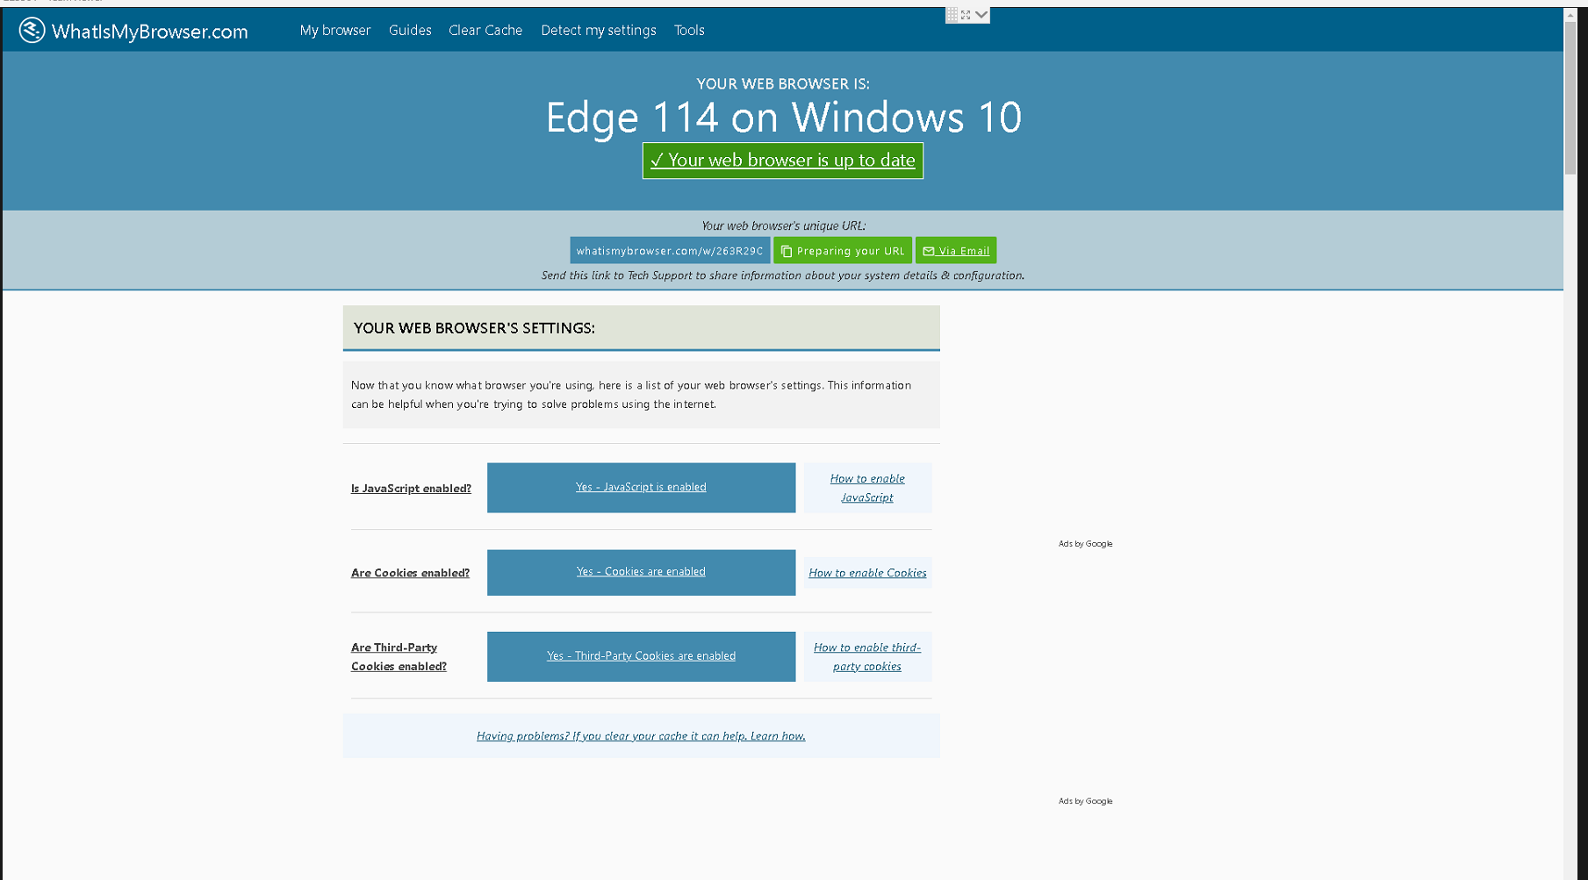Open the 'Is JavaScript enabled?' link

click(x=411, y=489)
